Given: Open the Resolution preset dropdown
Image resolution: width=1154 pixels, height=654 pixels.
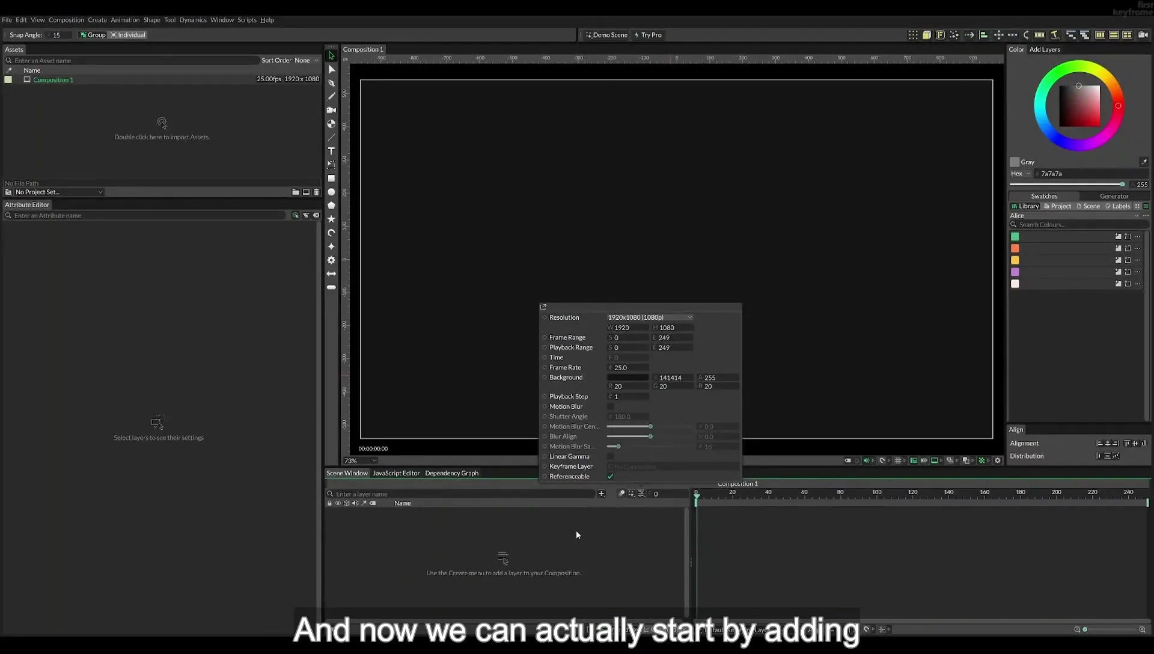Looking at the screenshot, I should 650,317.
